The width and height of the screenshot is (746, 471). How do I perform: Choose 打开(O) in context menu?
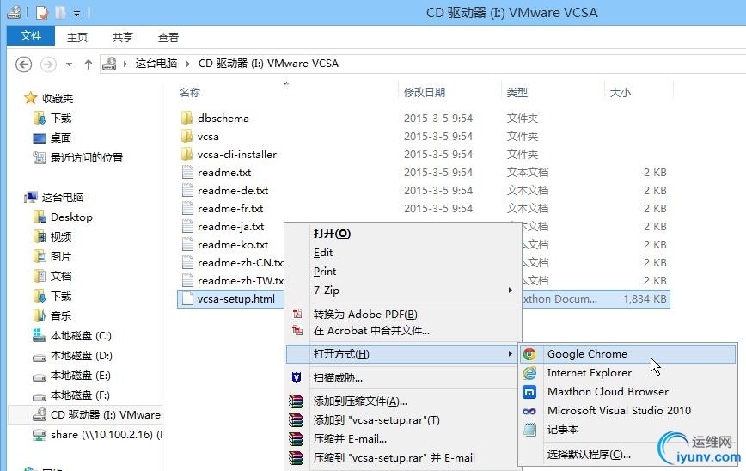click(332, 234)
